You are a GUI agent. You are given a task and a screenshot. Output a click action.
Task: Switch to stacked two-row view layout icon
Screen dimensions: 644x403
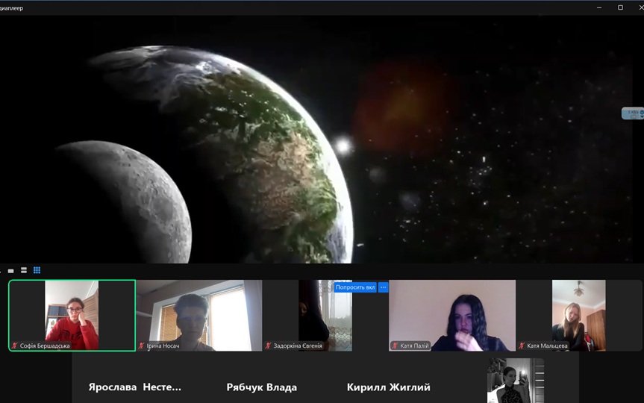click(x=24, y=270)
